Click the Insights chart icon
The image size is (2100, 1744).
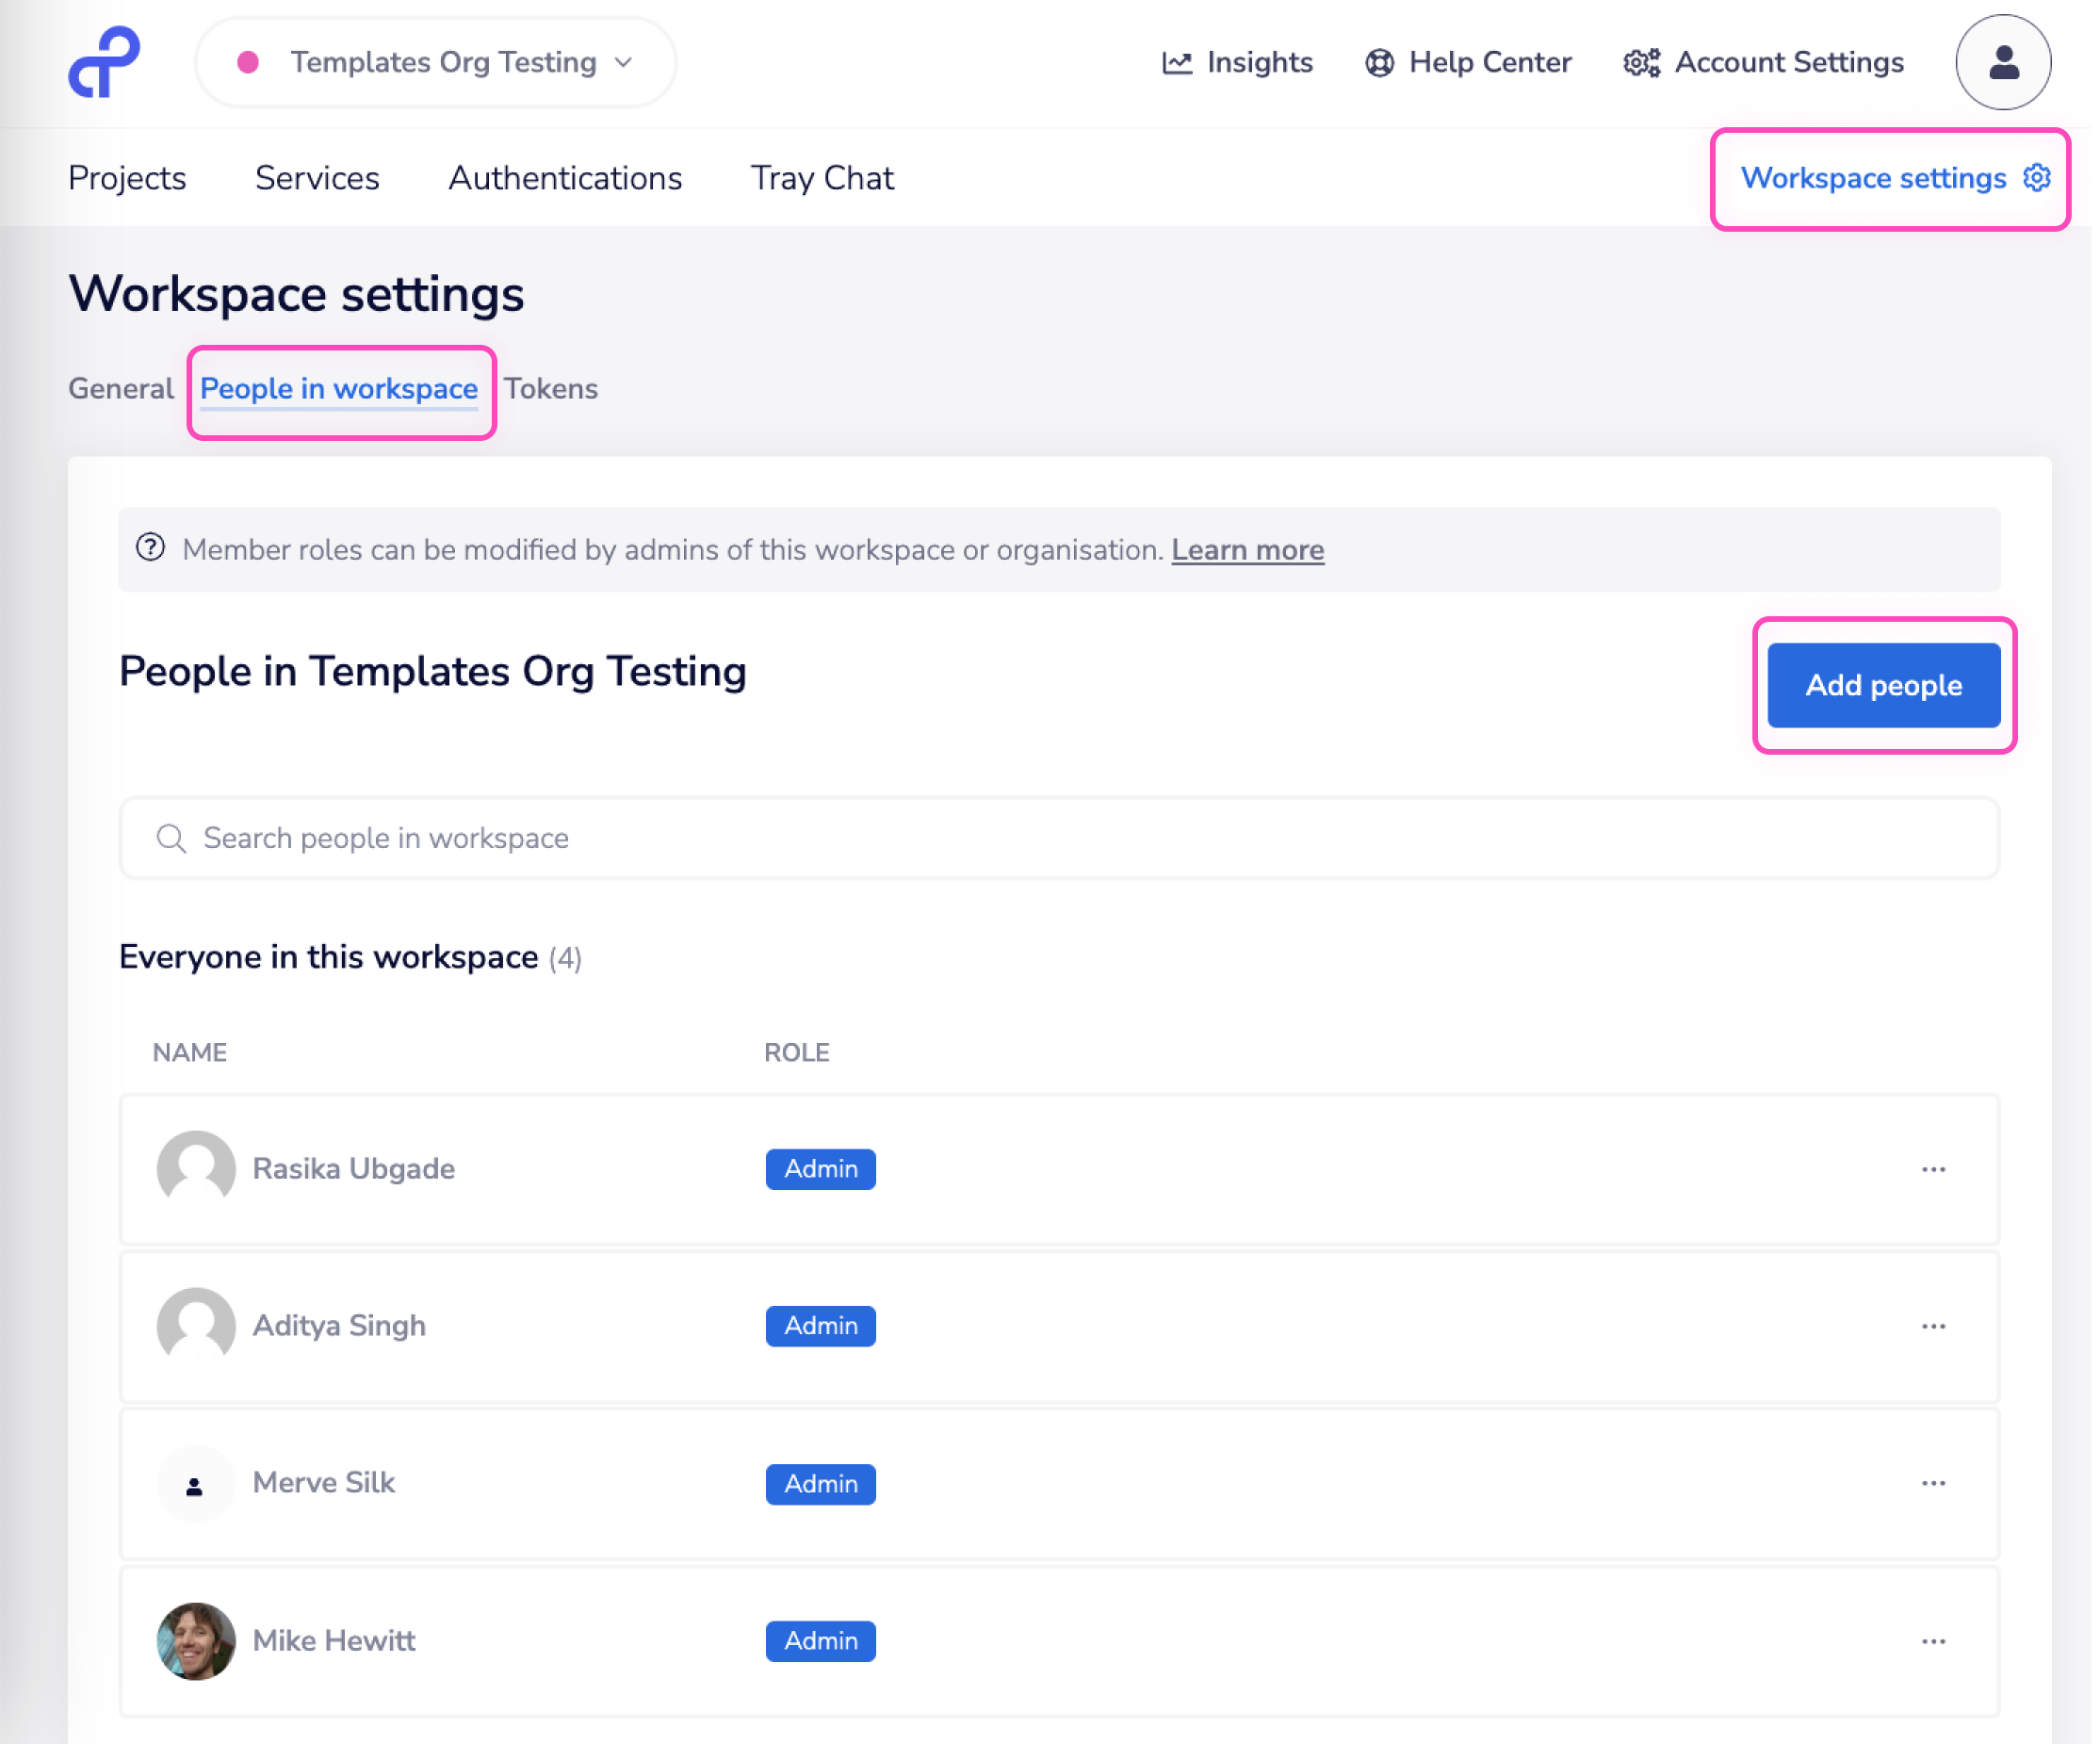coord(1177,63)
